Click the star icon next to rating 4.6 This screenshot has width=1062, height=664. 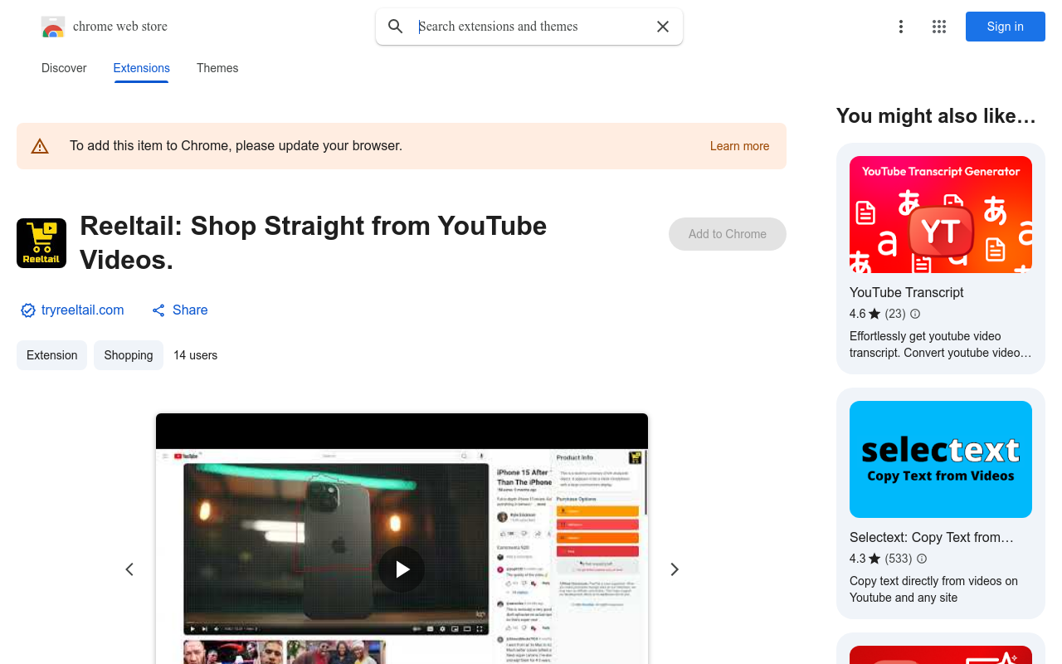(874, 314)
